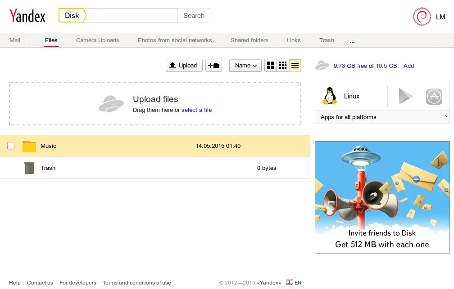This screenshot has height=289, width=454.
Task: Click the Trash bin icon in file list
Action: [x=29, y=168]
